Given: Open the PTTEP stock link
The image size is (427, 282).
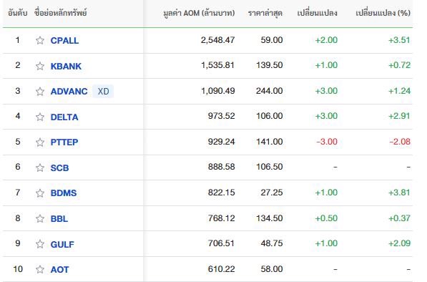Looking at the screenshot, I should [64, 142].
